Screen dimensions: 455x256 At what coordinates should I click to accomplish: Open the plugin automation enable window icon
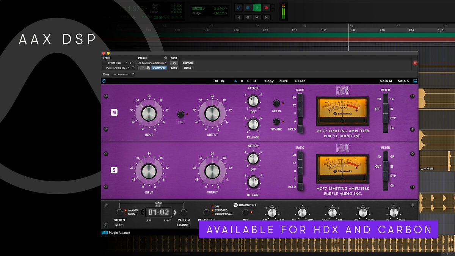click(174, 63)
